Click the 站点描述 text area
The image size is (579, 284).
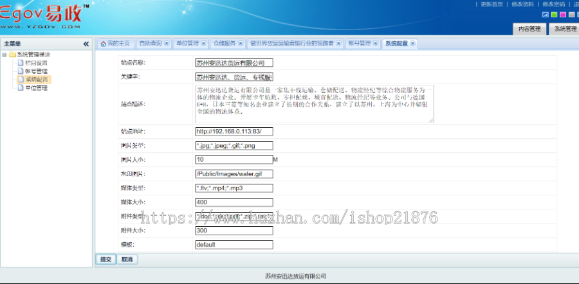315,103
